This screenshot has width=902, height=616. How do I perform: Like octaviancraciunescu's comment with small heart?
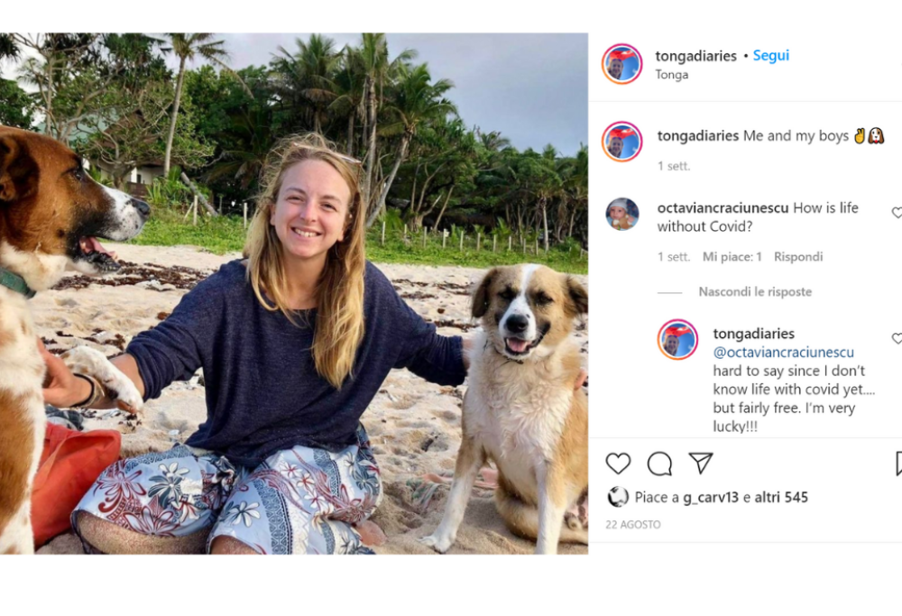[x=897, y=213]
